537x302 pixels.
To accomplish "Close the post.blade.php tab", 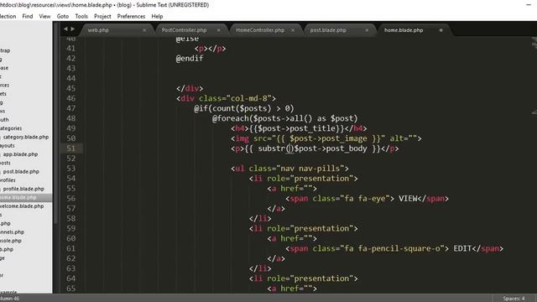I will pyautogui.click(x=367, y=30).
